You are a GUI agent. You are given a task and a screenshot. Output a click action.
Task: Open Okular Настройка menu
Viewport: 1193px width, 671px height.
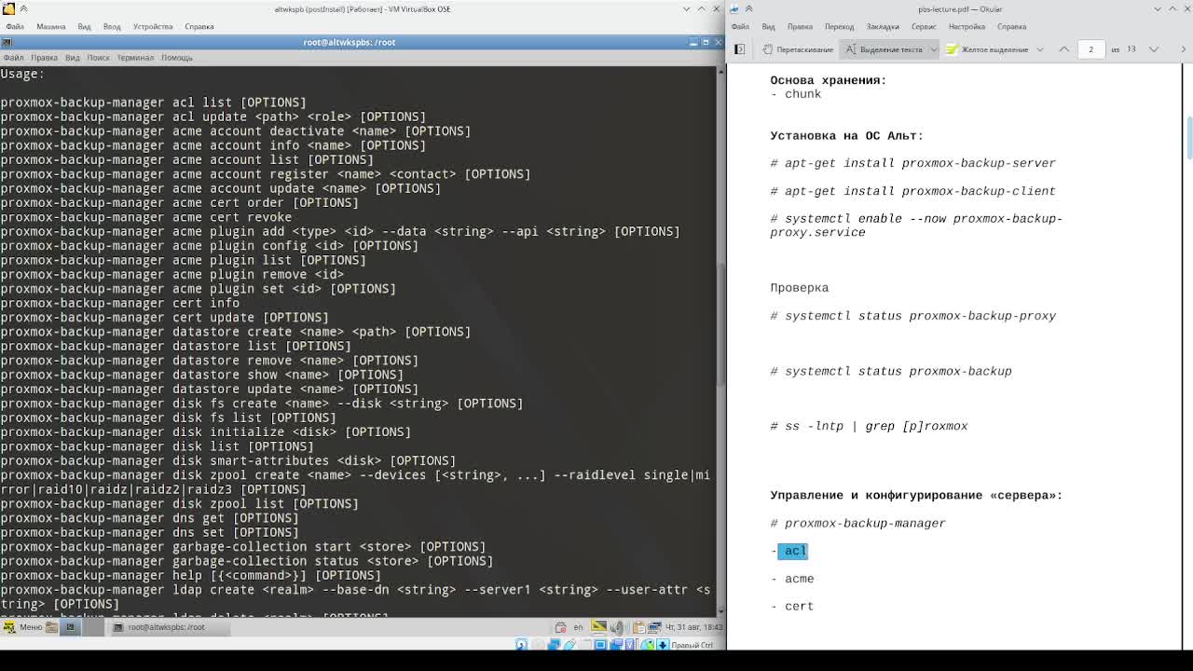[x=967, y=26]
